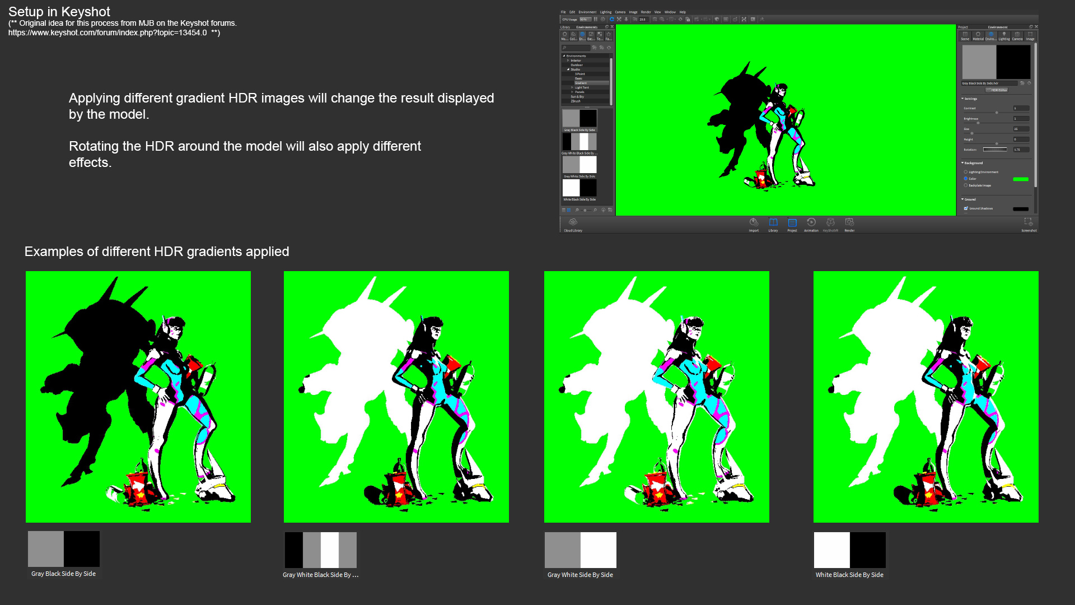Viewport: 1075px width, 605px height.
Task: Select Backplate Image background option
Action: [966, 185]
